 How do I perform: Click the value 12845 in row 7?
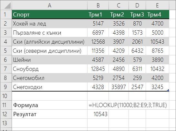(x=98, y=69)
